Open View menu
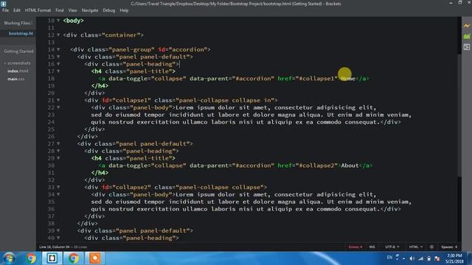This screenshot has height=265, width=472. click(x=72, y=10)
